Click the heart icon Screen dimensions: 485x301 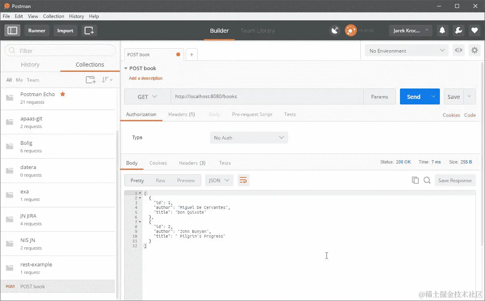coord(474,30)
